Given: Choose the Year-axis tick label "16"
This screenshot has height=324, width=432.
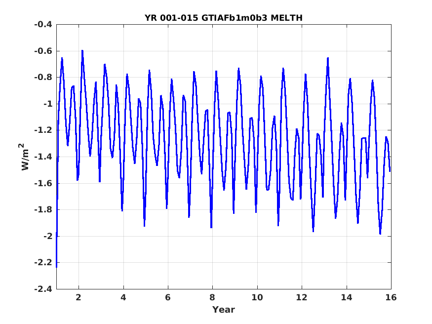Looking at the screenshot, I should coord(391,297).
